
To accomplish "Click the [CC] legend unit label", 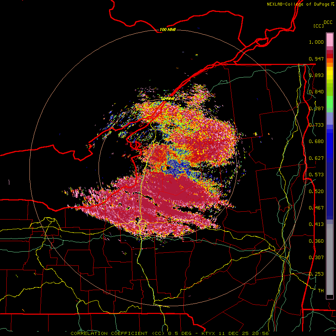I will pos(319,26).
